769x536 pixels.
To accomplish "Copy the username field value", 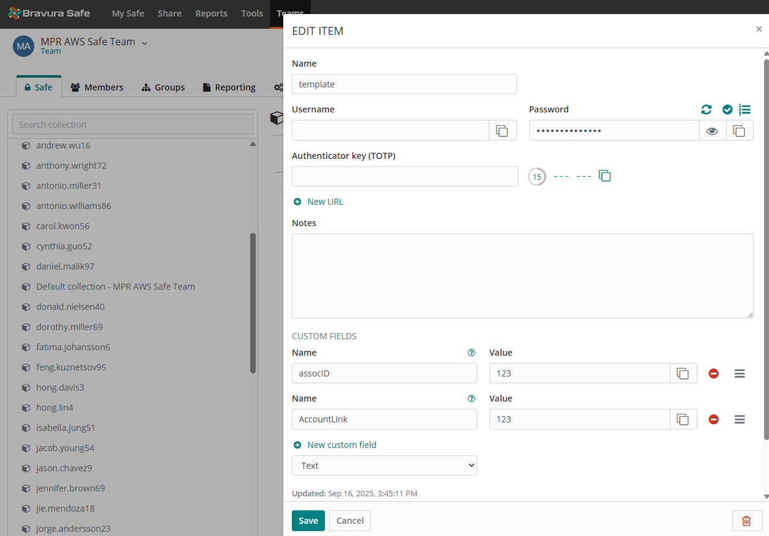I will pyautogui.click(x=502, y=130).
